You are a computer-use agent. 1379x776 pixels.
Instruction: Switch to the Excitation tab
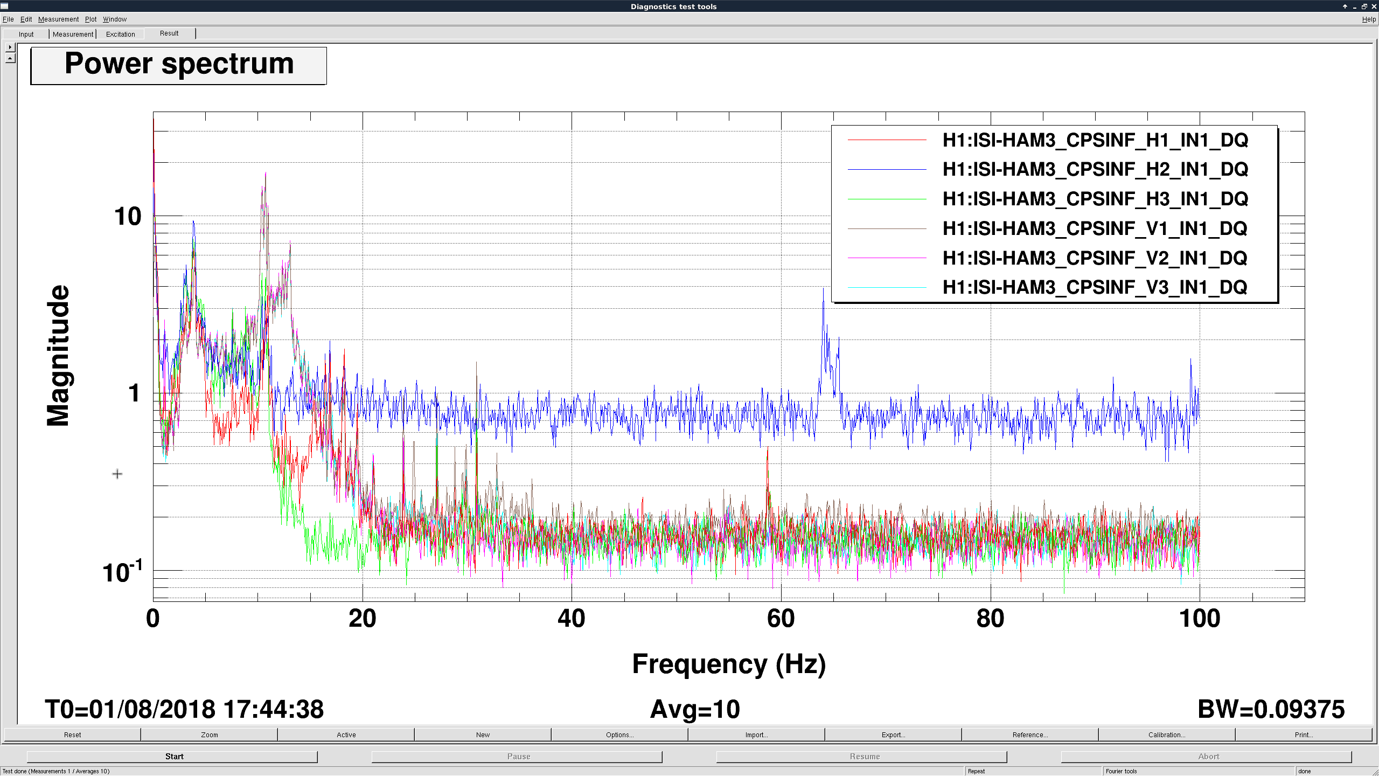120,34
